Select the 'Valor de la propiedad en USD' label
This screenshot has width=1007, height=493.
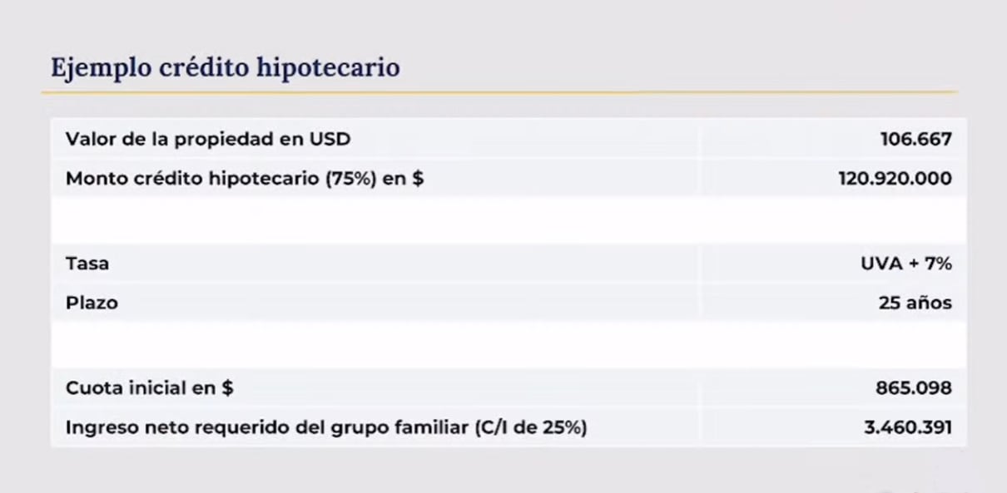click(x=208, y=139)
